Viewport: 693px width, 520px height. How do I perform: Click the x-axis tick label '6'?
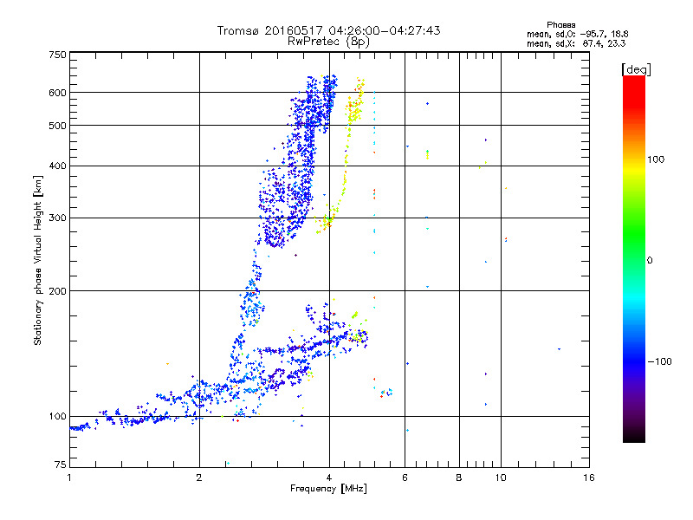[405, 478]
